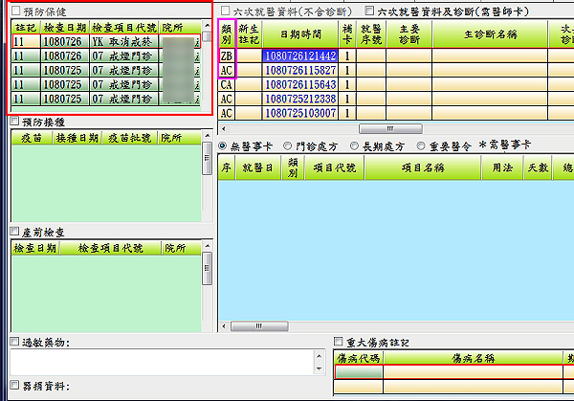Tick the 預防接種 checkbox
574x401 pixels.
coord(14,121)
